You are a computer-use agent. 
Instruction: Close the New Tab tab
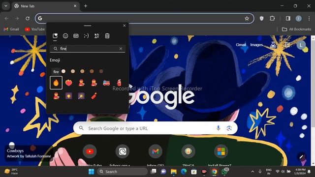[75, 6]
